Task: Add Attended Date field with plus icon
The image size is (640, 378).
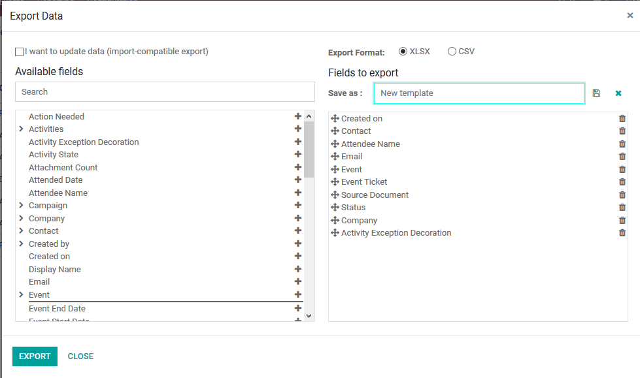Action: coord(298,180)
